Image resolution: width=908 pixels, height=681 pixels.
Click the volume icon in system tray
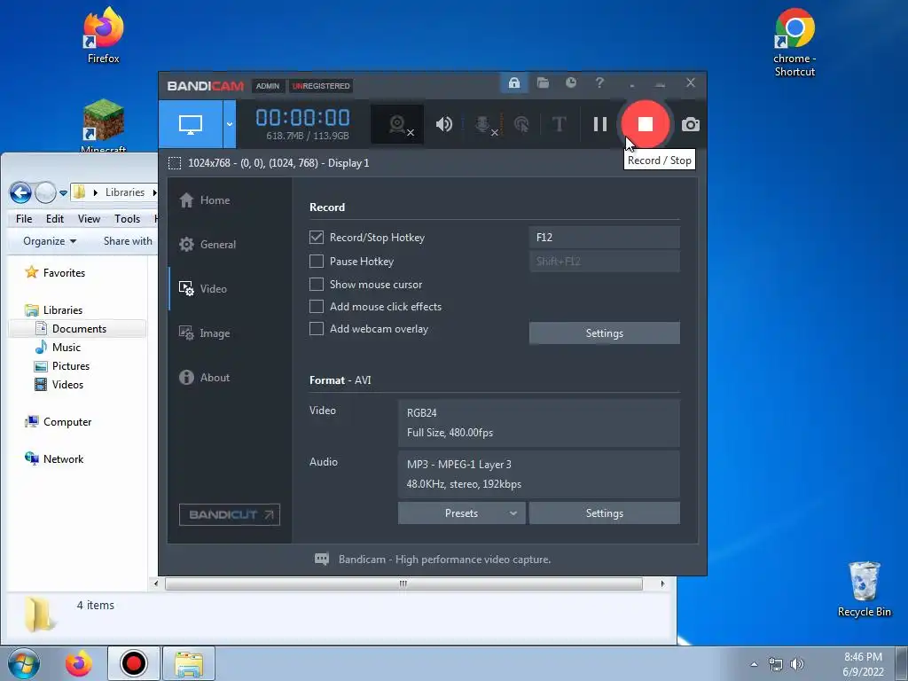(x=797, y=664)
